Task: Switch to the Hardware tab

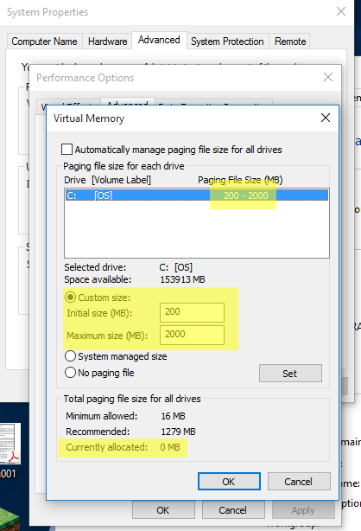Action: (108, 42)
